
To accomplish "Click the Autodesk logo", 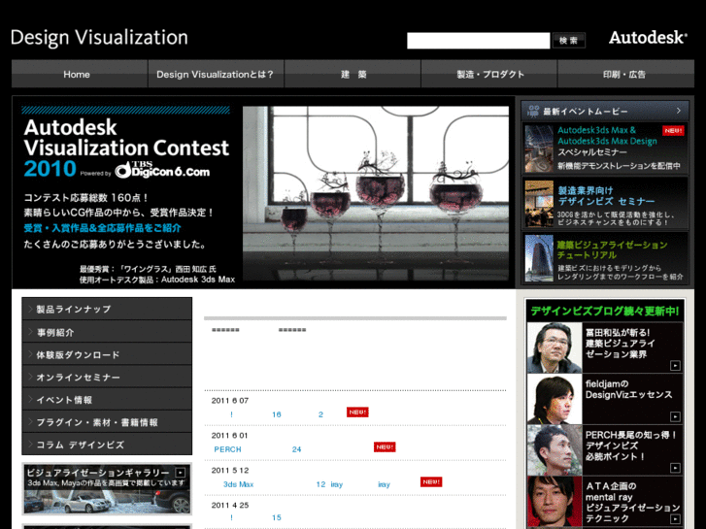I will (x=648, y=38).
